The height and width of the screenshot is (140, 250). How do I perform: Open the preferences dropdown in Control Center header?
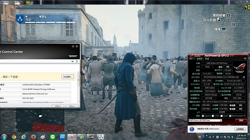(x=73, y=56)
